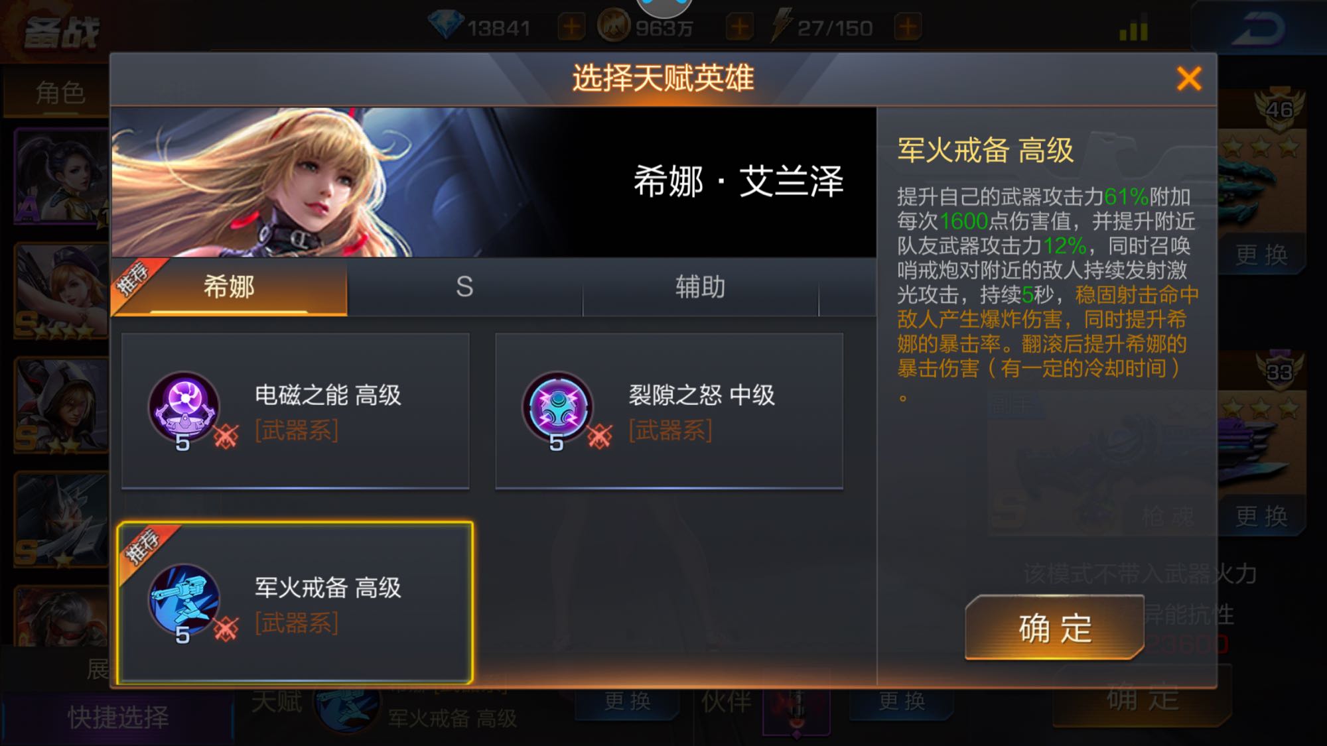
Task: Switch to the S tab
Action: (464, 286)
